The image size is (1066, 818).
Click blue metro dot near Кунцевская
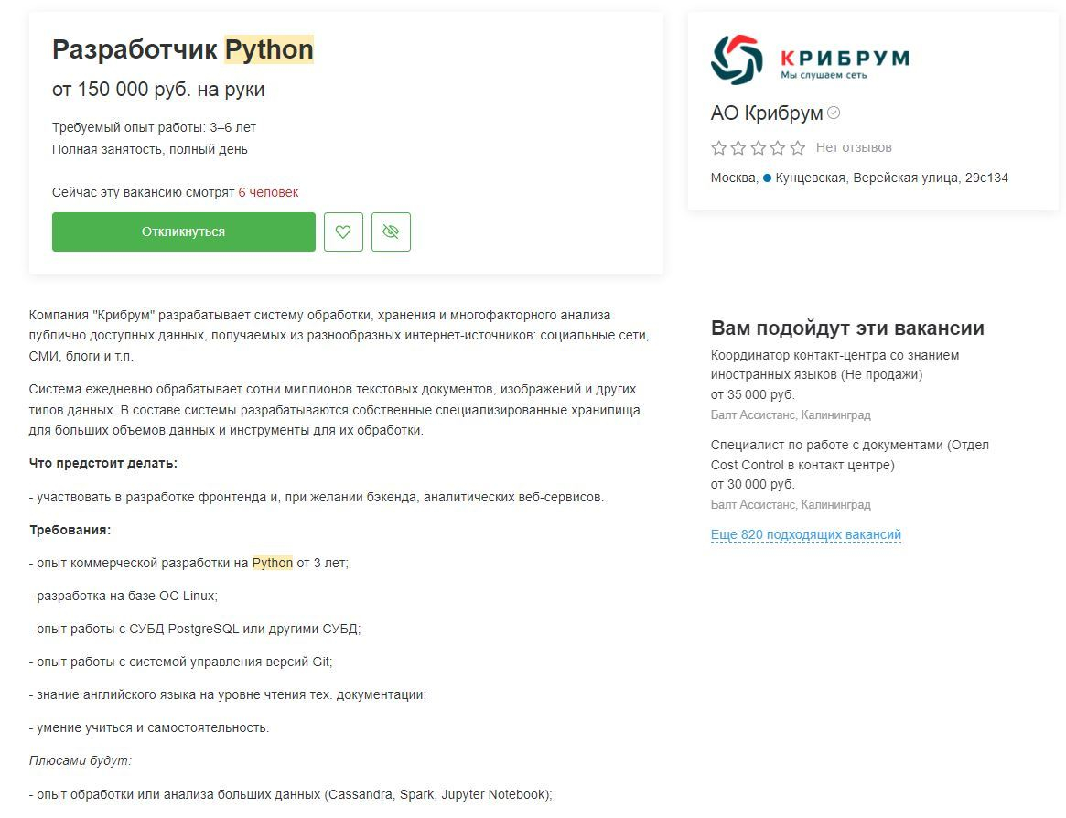(767, 178)
